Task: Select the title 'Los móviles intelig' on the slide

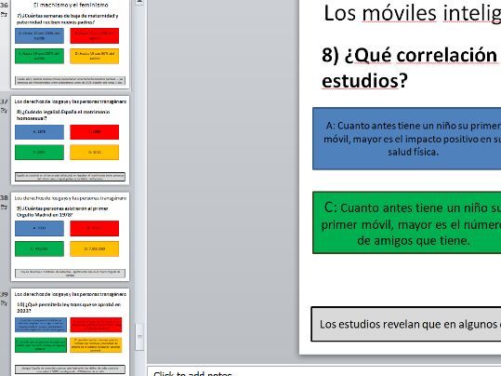Action: [412, 13]
